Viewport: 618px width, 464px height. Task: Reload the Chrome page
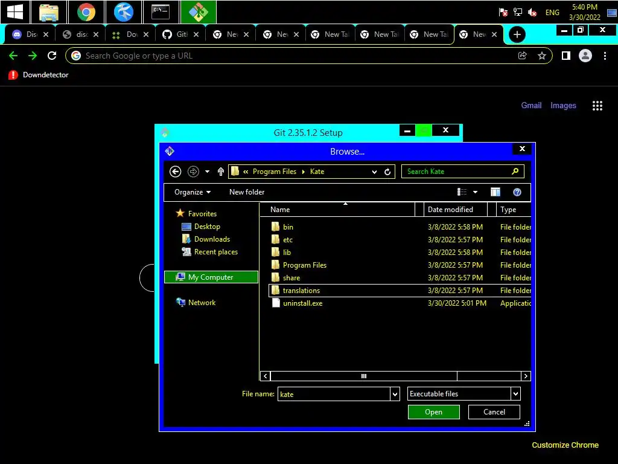pyautogui.click(x=52, y=56)
